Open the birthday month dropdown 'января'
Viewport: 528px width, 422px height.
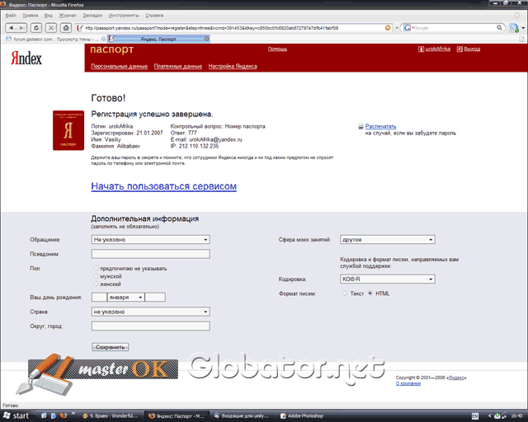[x=126, y=298]
